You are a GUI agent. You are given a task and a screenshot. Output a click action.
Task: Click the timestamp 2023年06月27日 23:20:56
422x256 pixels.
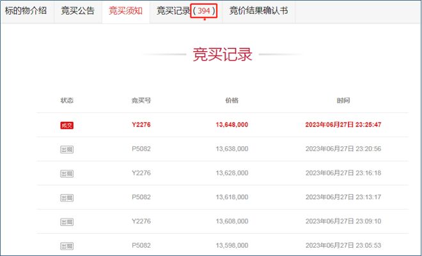(343, 149)
